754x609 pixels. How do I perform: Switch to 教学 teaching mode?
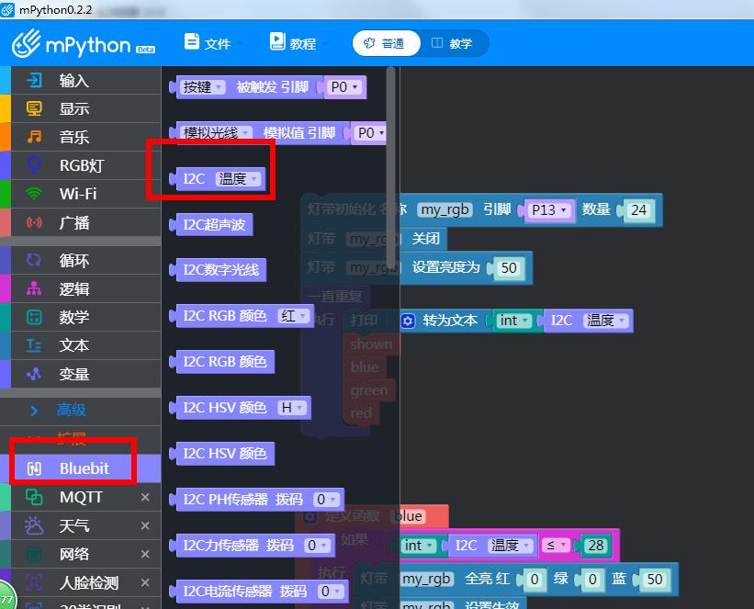coord(452,43)
